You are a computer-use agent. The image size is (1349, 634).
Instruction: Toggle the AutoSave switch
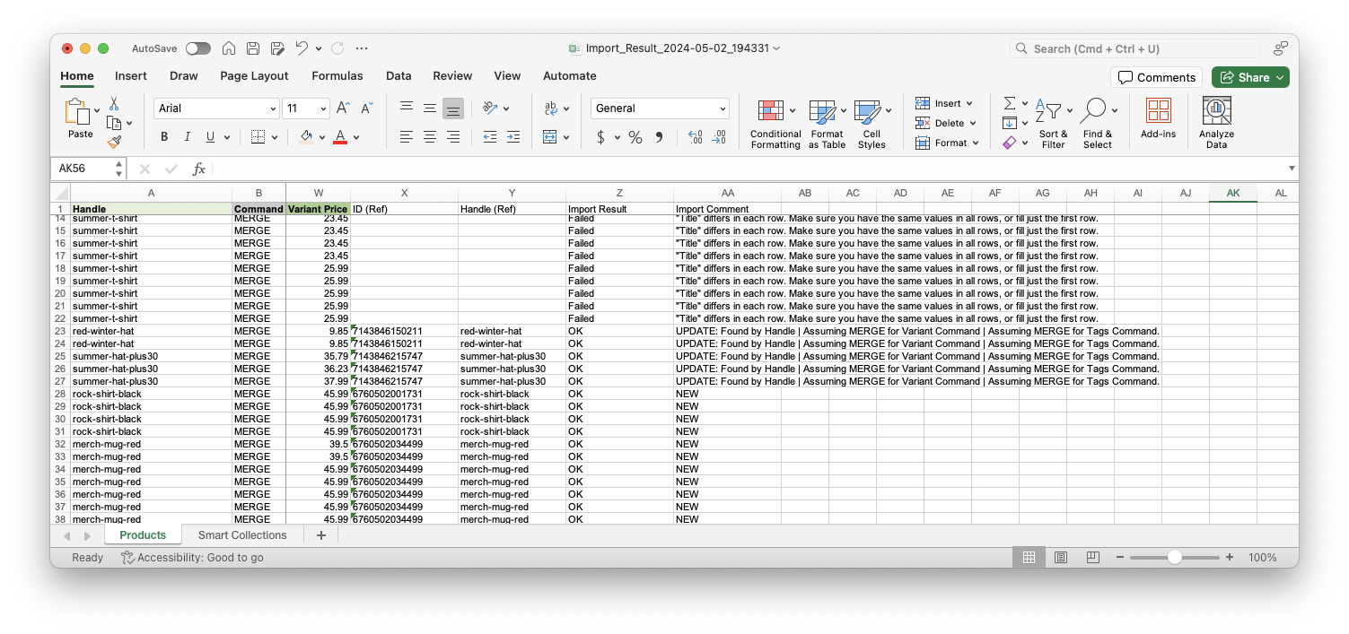click(197, 48)
